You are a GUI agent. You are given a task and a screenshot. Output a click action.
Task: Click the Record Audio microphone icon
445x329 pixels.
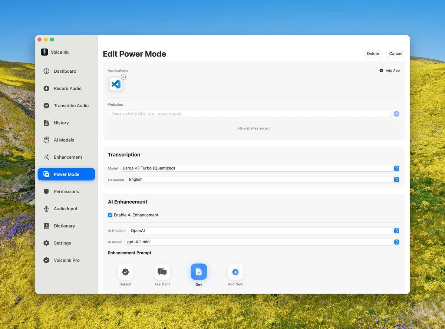(46, 88)
